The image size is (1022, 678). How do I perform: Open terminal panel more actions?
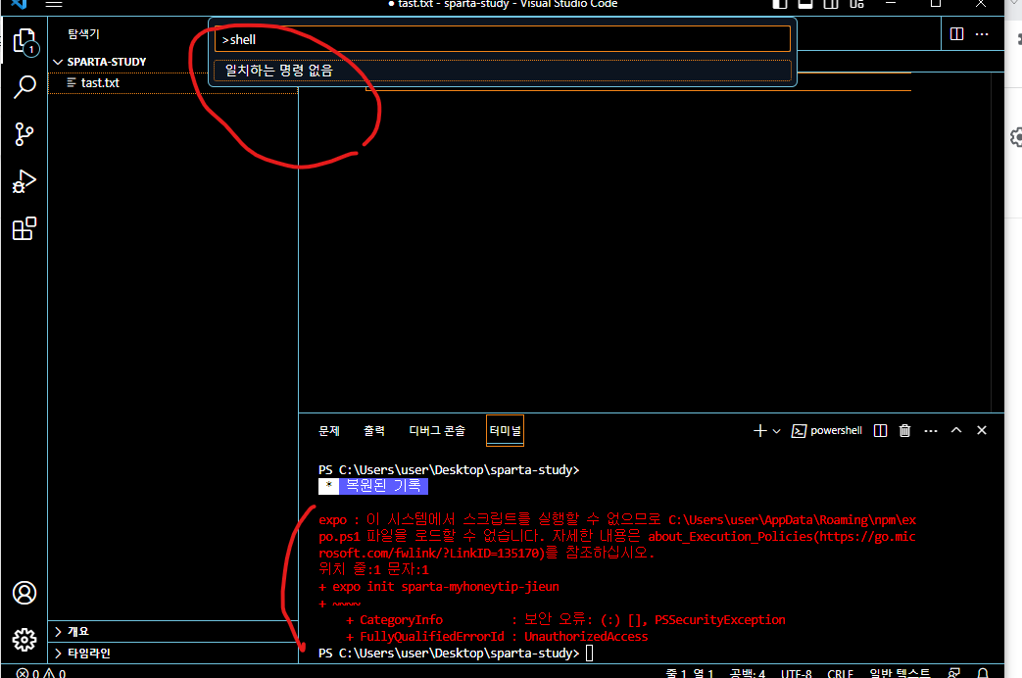click(931, 431)
